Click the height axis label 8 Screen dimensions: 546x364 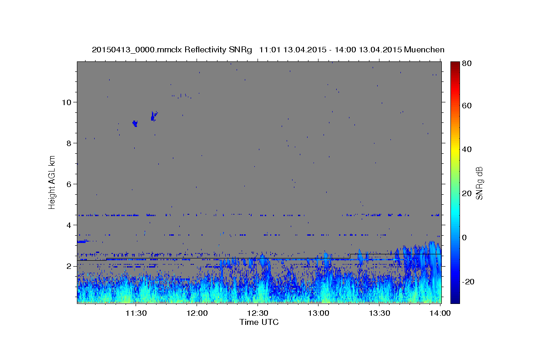pos(69,143)
